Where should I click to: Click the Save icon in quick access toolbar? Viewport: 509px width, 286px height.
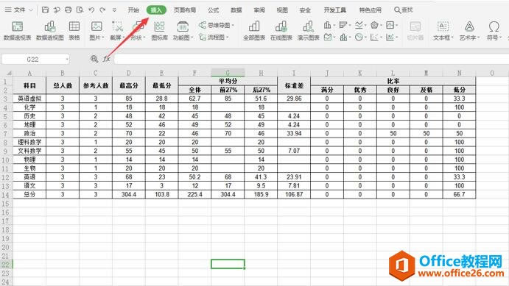[46, 10]
